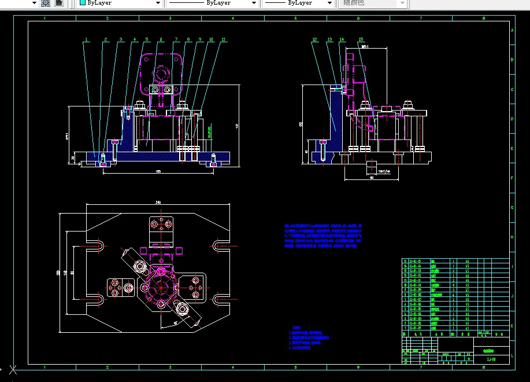530x382 pixels.
Task: Select part balloon number 13
Action: coord(329,39)
